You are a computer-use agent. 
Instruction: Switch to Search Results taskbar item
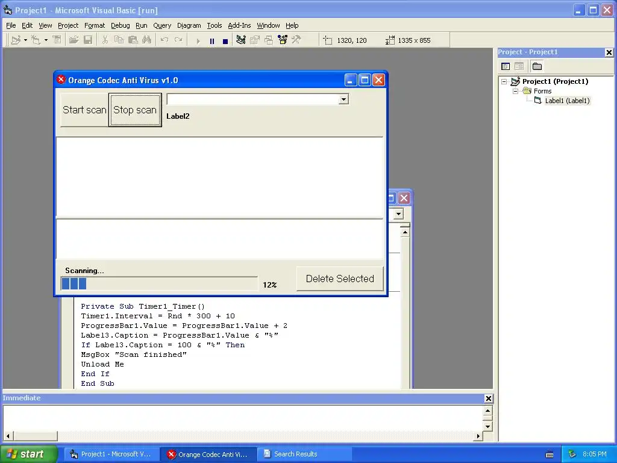click(x=304, y=454)
